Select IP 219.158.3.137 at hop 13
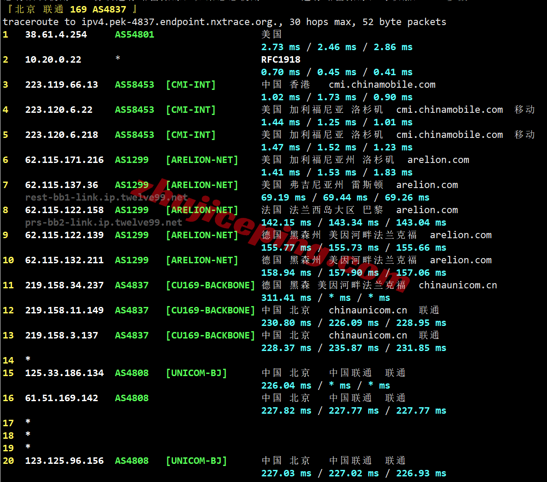The height and width of the screenshot is (482, 547). click(x=61, y=335)
